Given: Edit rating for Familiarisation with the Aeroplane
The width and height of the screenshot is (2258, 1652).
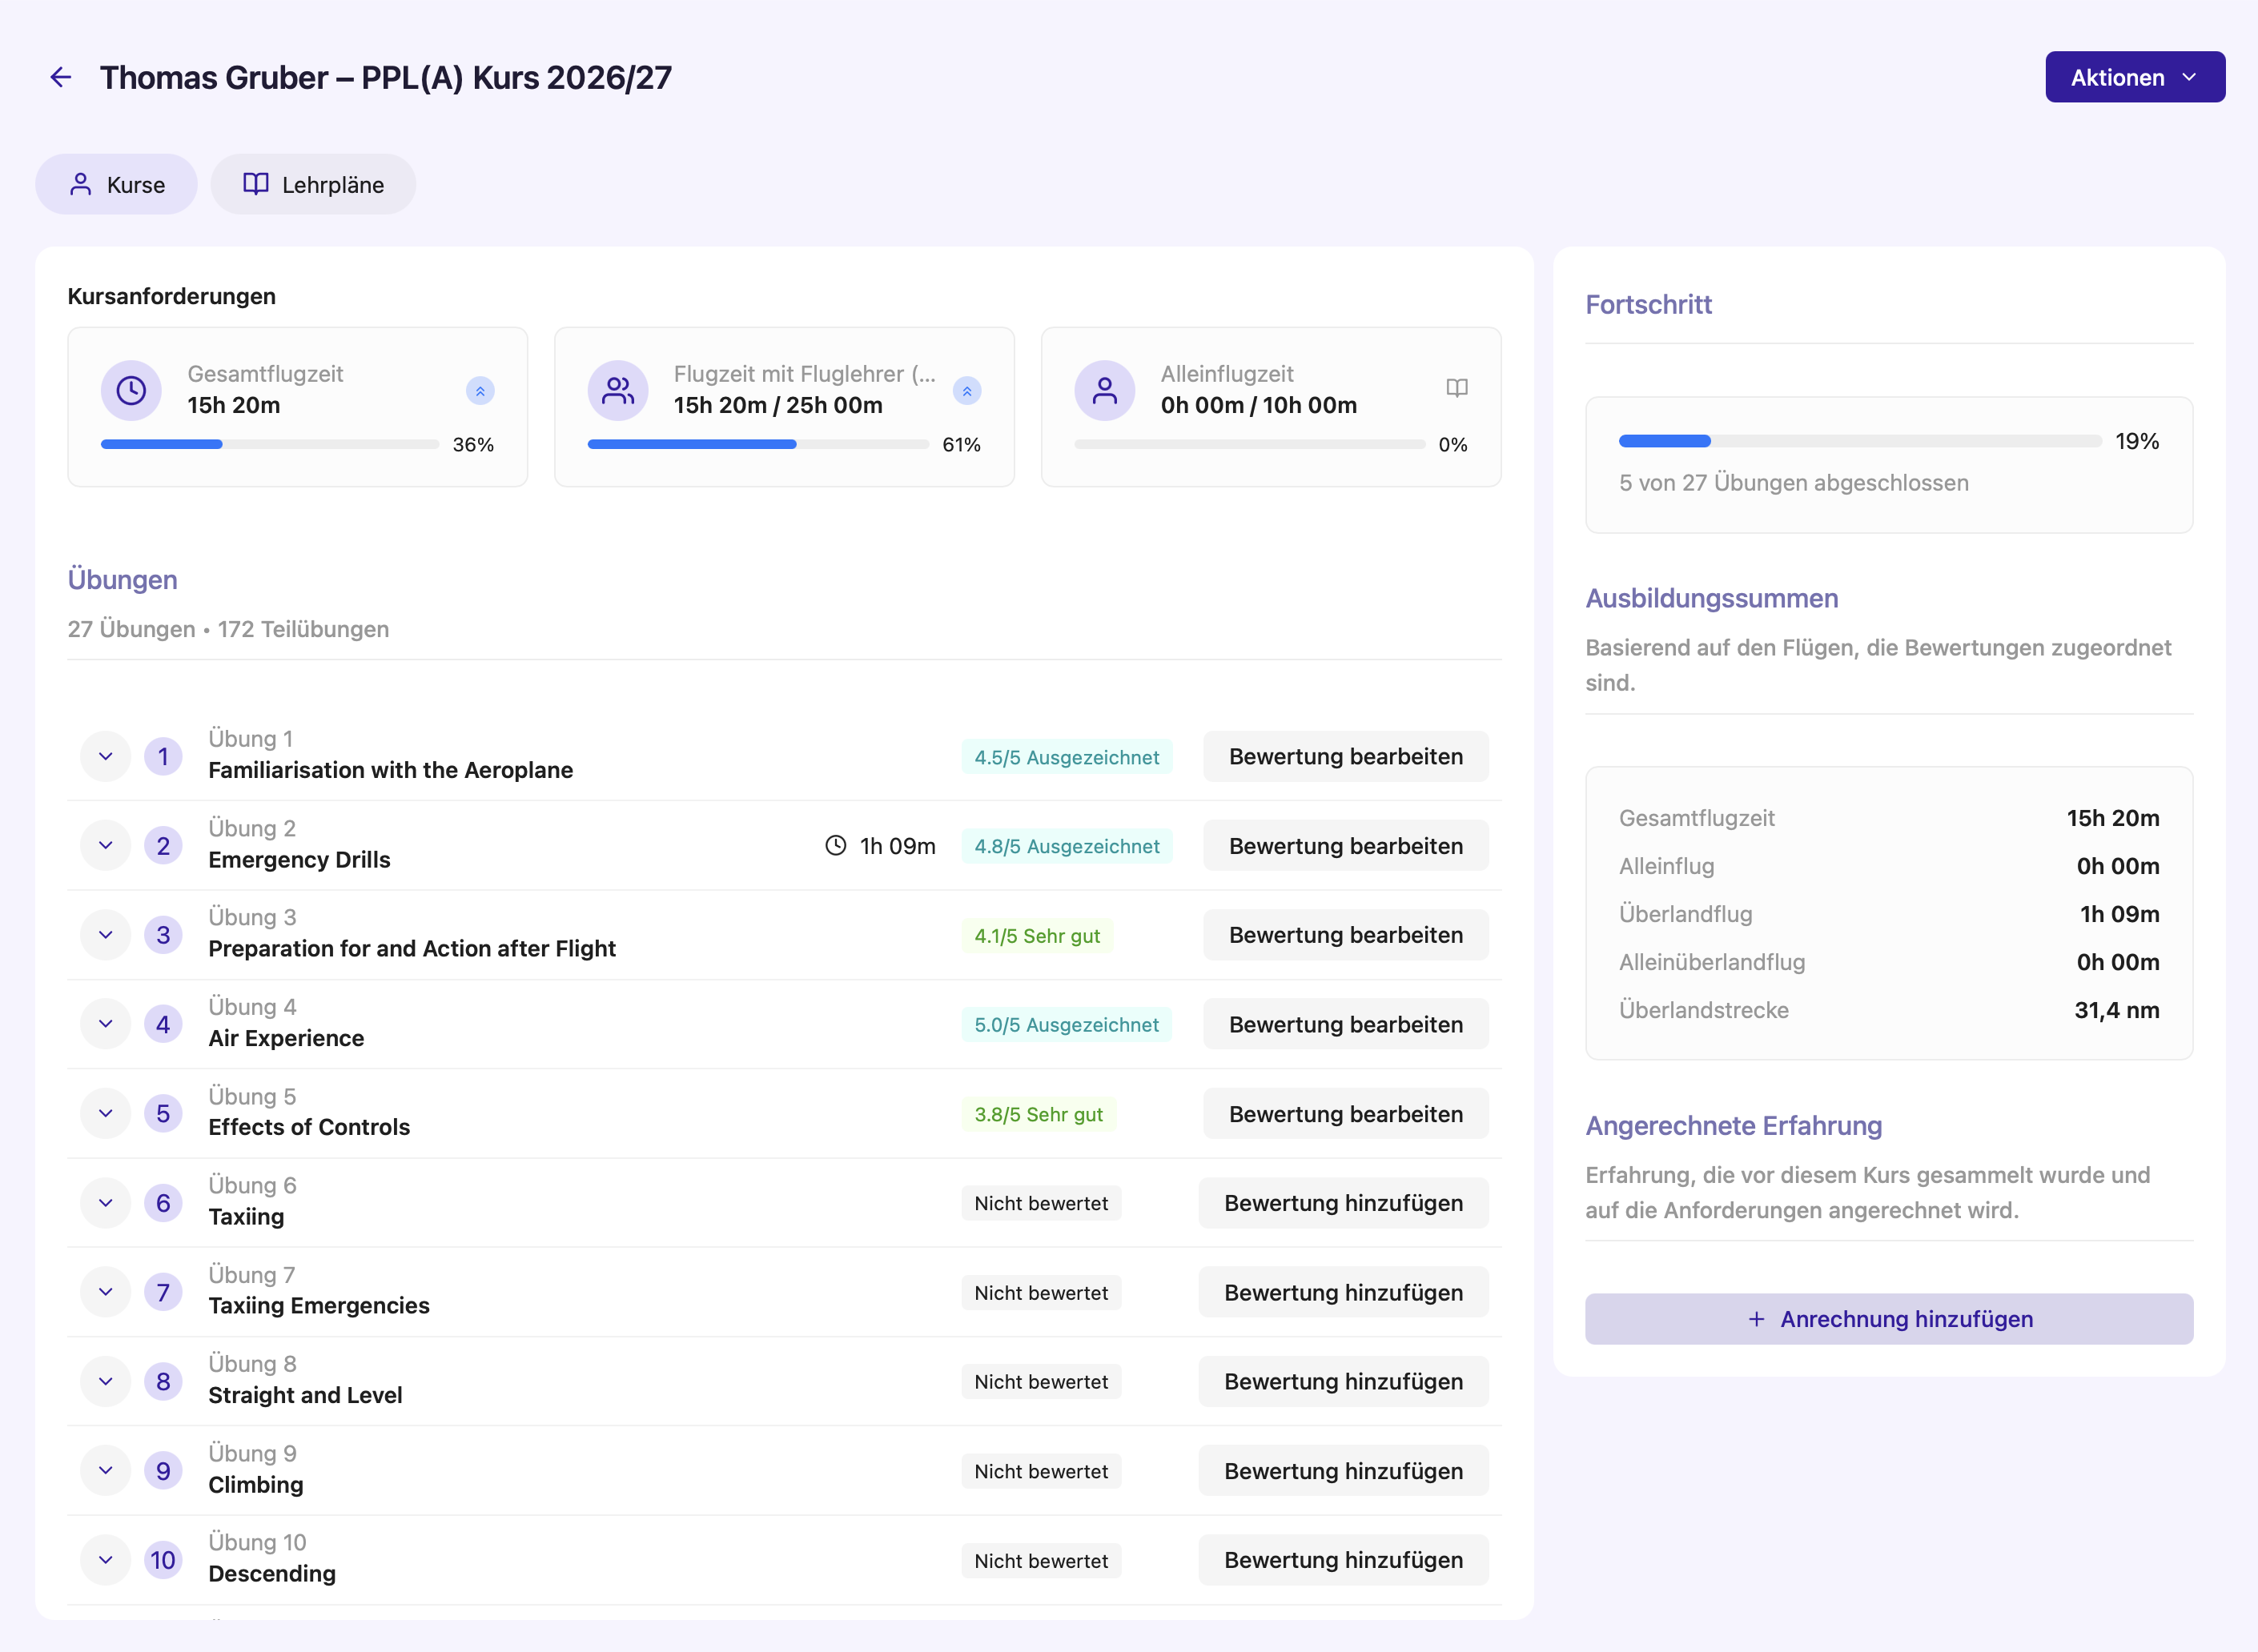Looking at the screenshot, I should tap(1346, 756).
